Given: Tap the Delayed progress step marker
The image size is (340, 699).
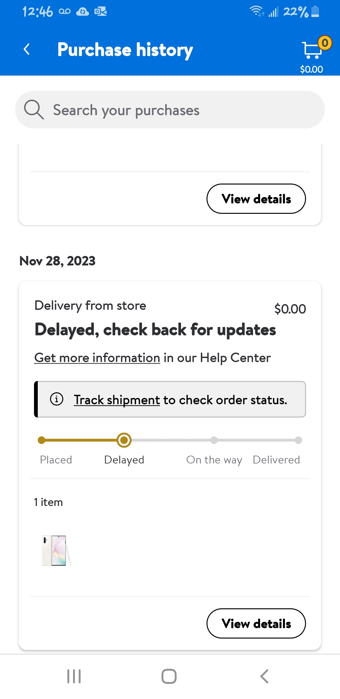Looking at the screenshot, I should [124, 440].
